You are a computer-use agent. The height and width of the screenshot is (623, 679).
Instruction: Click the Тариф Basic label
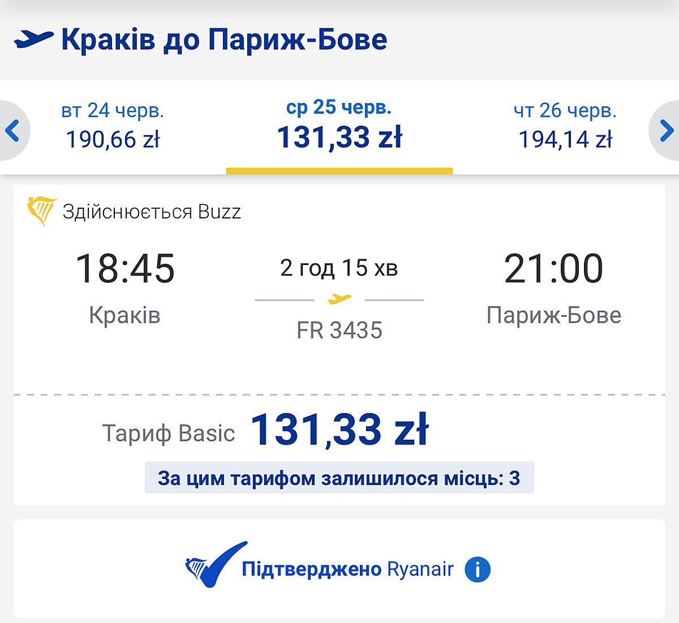[x=168, y=433]
